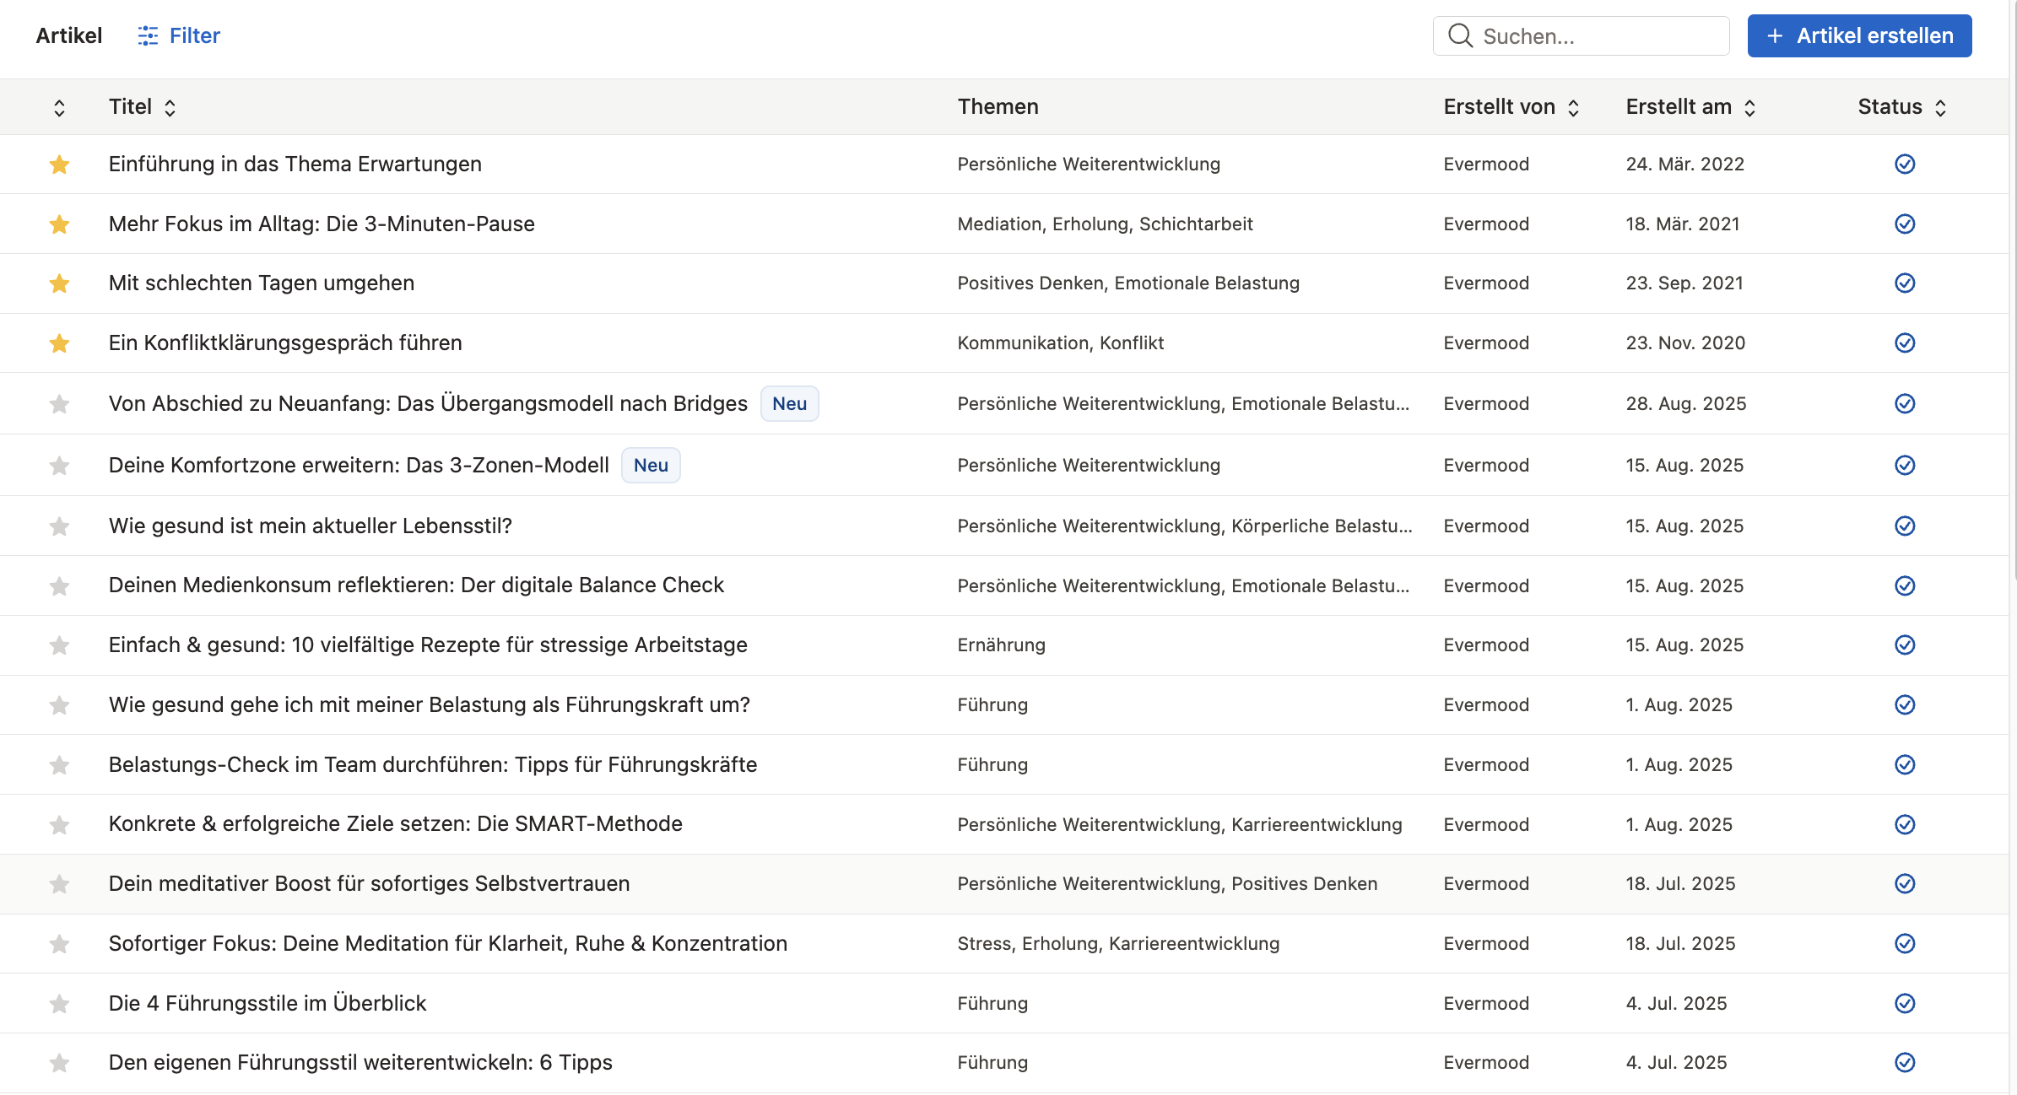The width and height of the screenshot is (2017, 1095).
Task: Click the Filter sliders icon
Action: pyautogui.click(x=148, y=35)
